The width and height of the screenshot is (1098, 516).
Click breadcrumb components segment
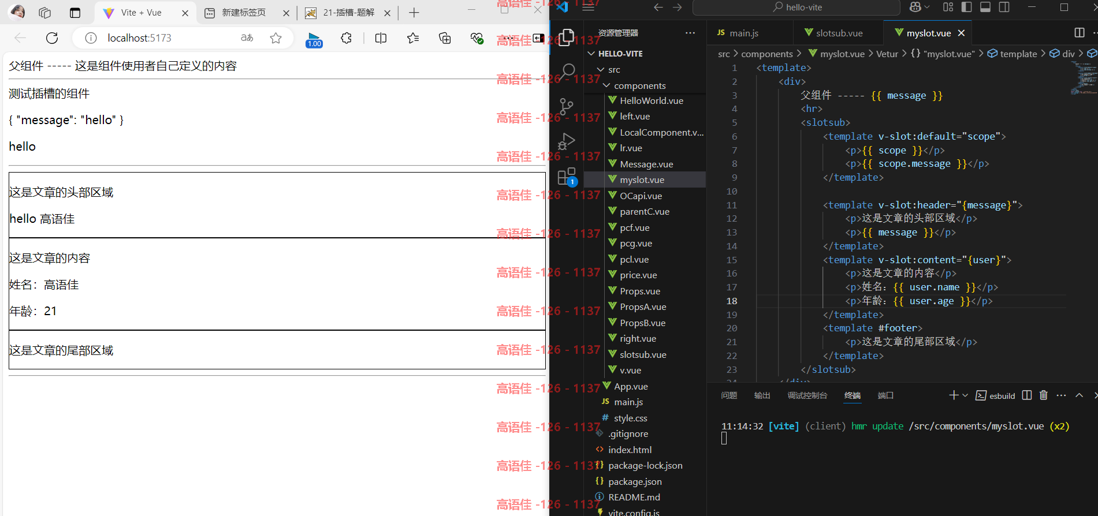pos(766,54)
